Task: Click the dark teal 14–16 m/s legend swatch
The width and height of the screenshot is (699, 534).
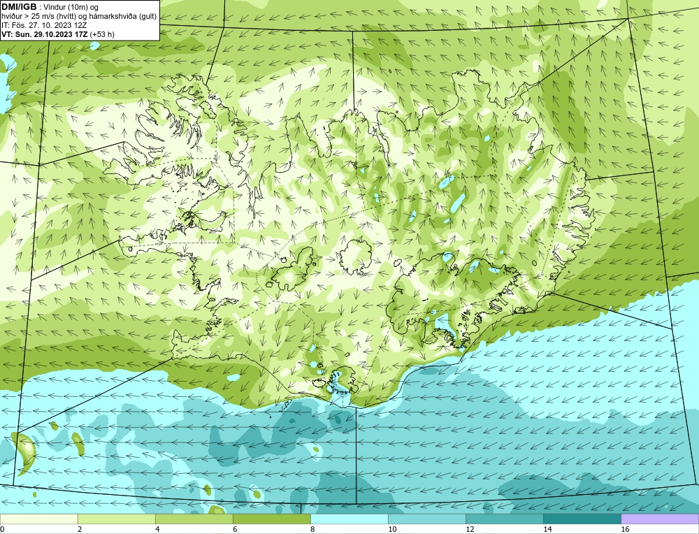Action: click(582, 519)
